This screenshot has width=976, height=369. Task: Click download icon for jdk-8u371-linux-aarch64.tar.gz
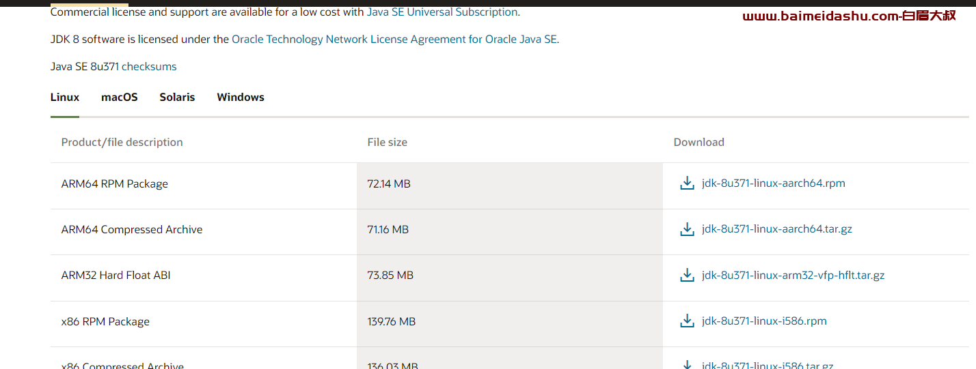click(x=687, y=229)
